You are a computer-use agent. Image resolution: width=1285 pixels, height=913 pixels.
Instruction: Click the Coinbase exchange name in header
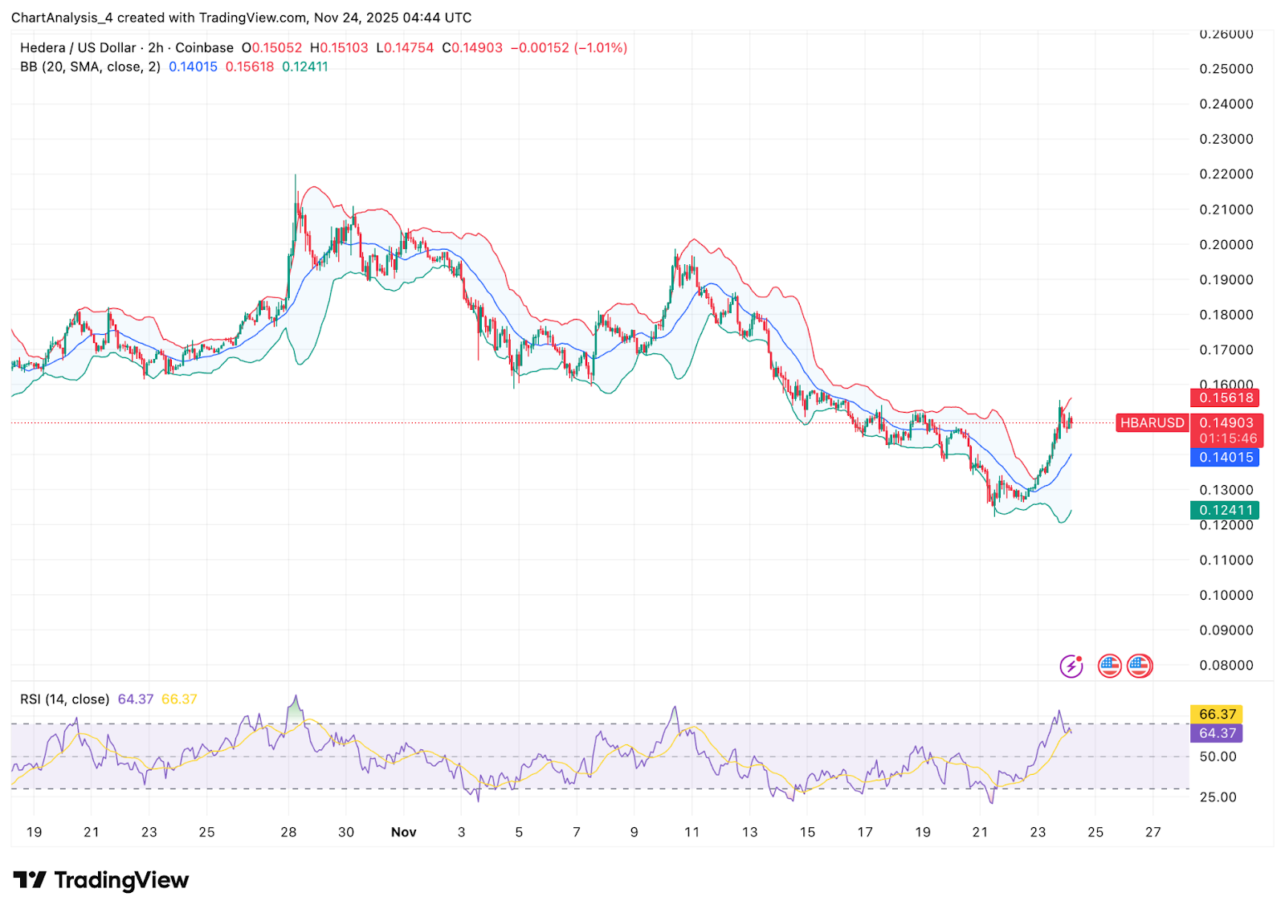click(x=205, y=48)
